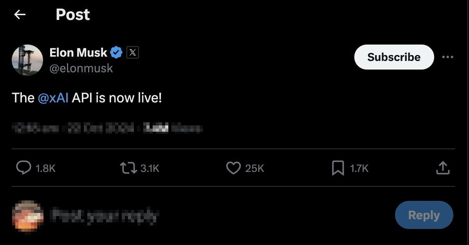Click the X affiliation badge beside the name
Viewport: 469px width, 245px height.
tap(133, 52)
